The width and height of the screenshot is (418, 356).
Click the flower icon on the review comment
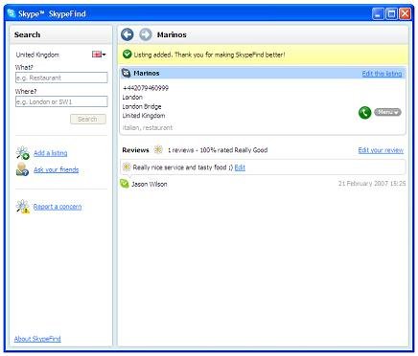[x=127, y=167]
